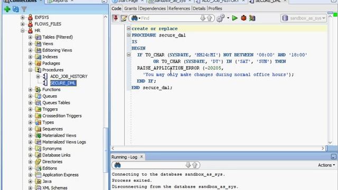The width and height of the screenshot is (338, 190).
Task: Open the Actions dropdown in log panel
Action: (326, 165)
